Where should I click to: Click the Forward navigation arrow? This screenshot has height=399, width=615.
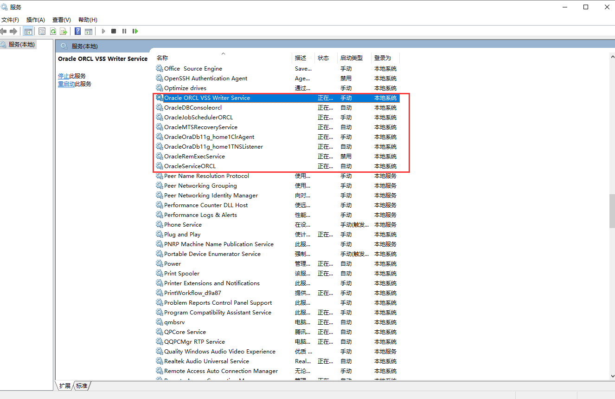point(14,31)
